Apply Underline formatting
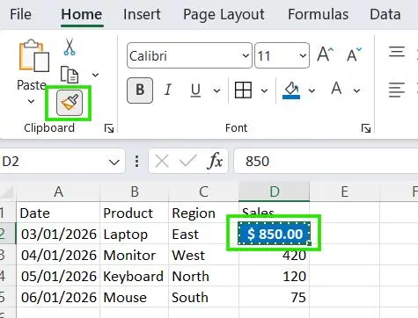Viewport: 418px width, 318px height. click(195, 90)
